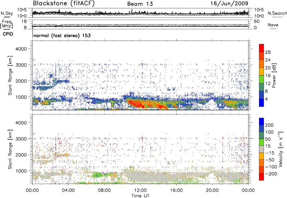
Task: Click the 'N.Search' legend label
Action: pos(277,13)
